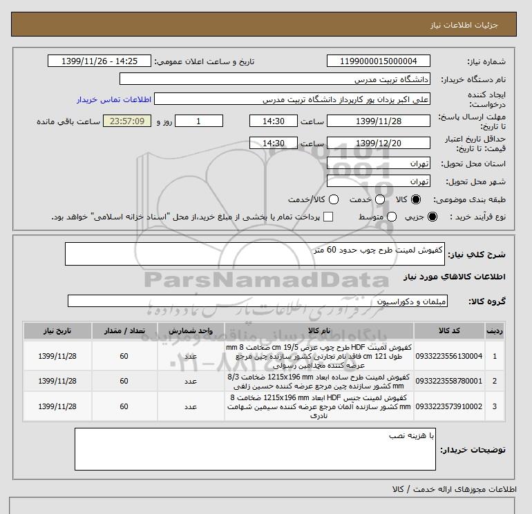Viewport: 532px width, 514px height.
Task: Click product code 0933223556130004
Action: [449, 356]
